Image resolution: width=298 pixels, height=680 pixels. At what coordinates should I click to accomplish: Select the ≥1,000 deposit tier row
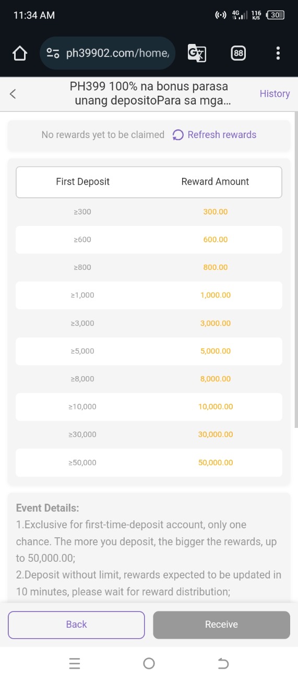[x=149, y=295]
